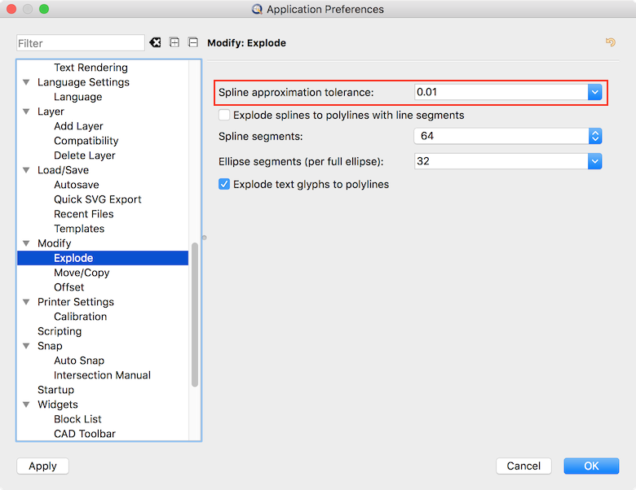Collapse the Printer Settings tree node
The image size is (636, 490).
(x=26, y=302)
